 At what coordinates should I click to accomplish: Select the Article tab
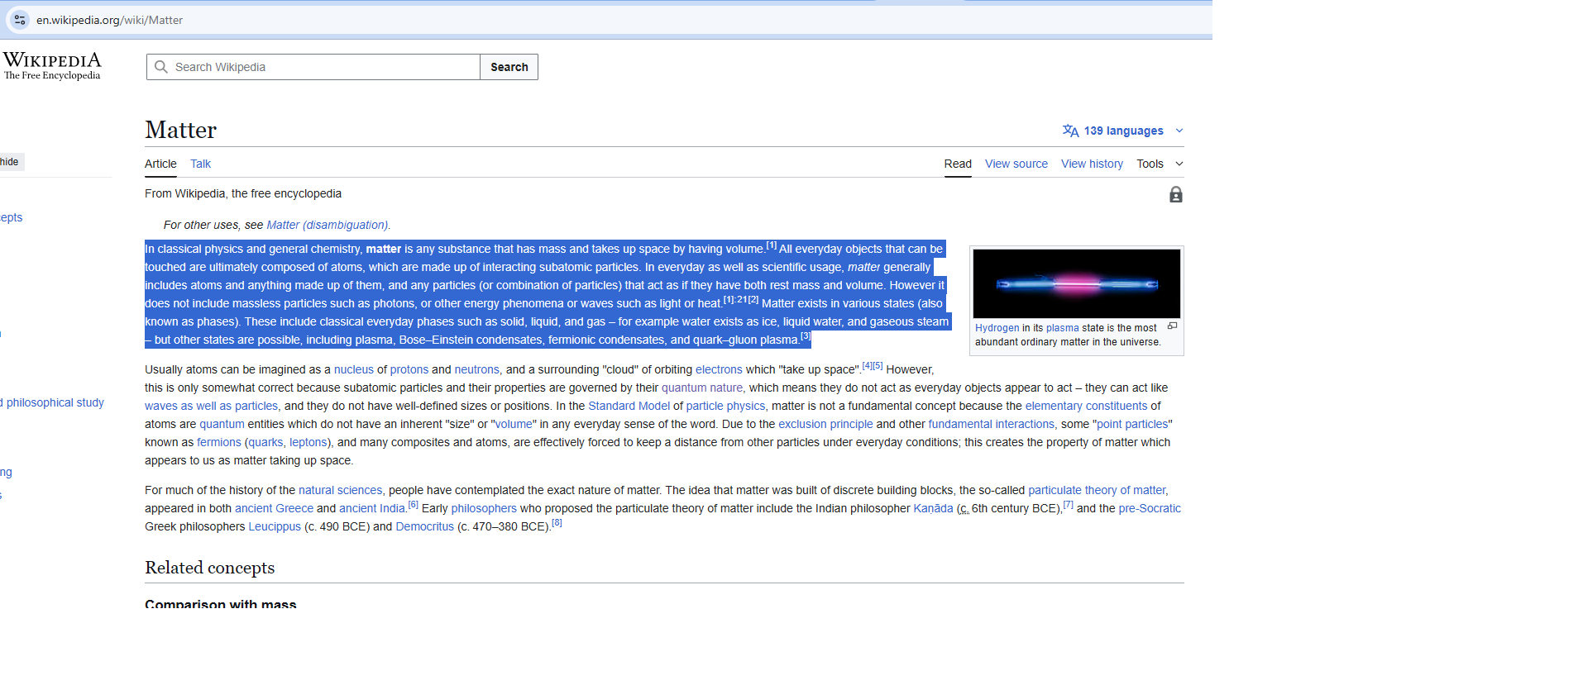click(160, 164)
